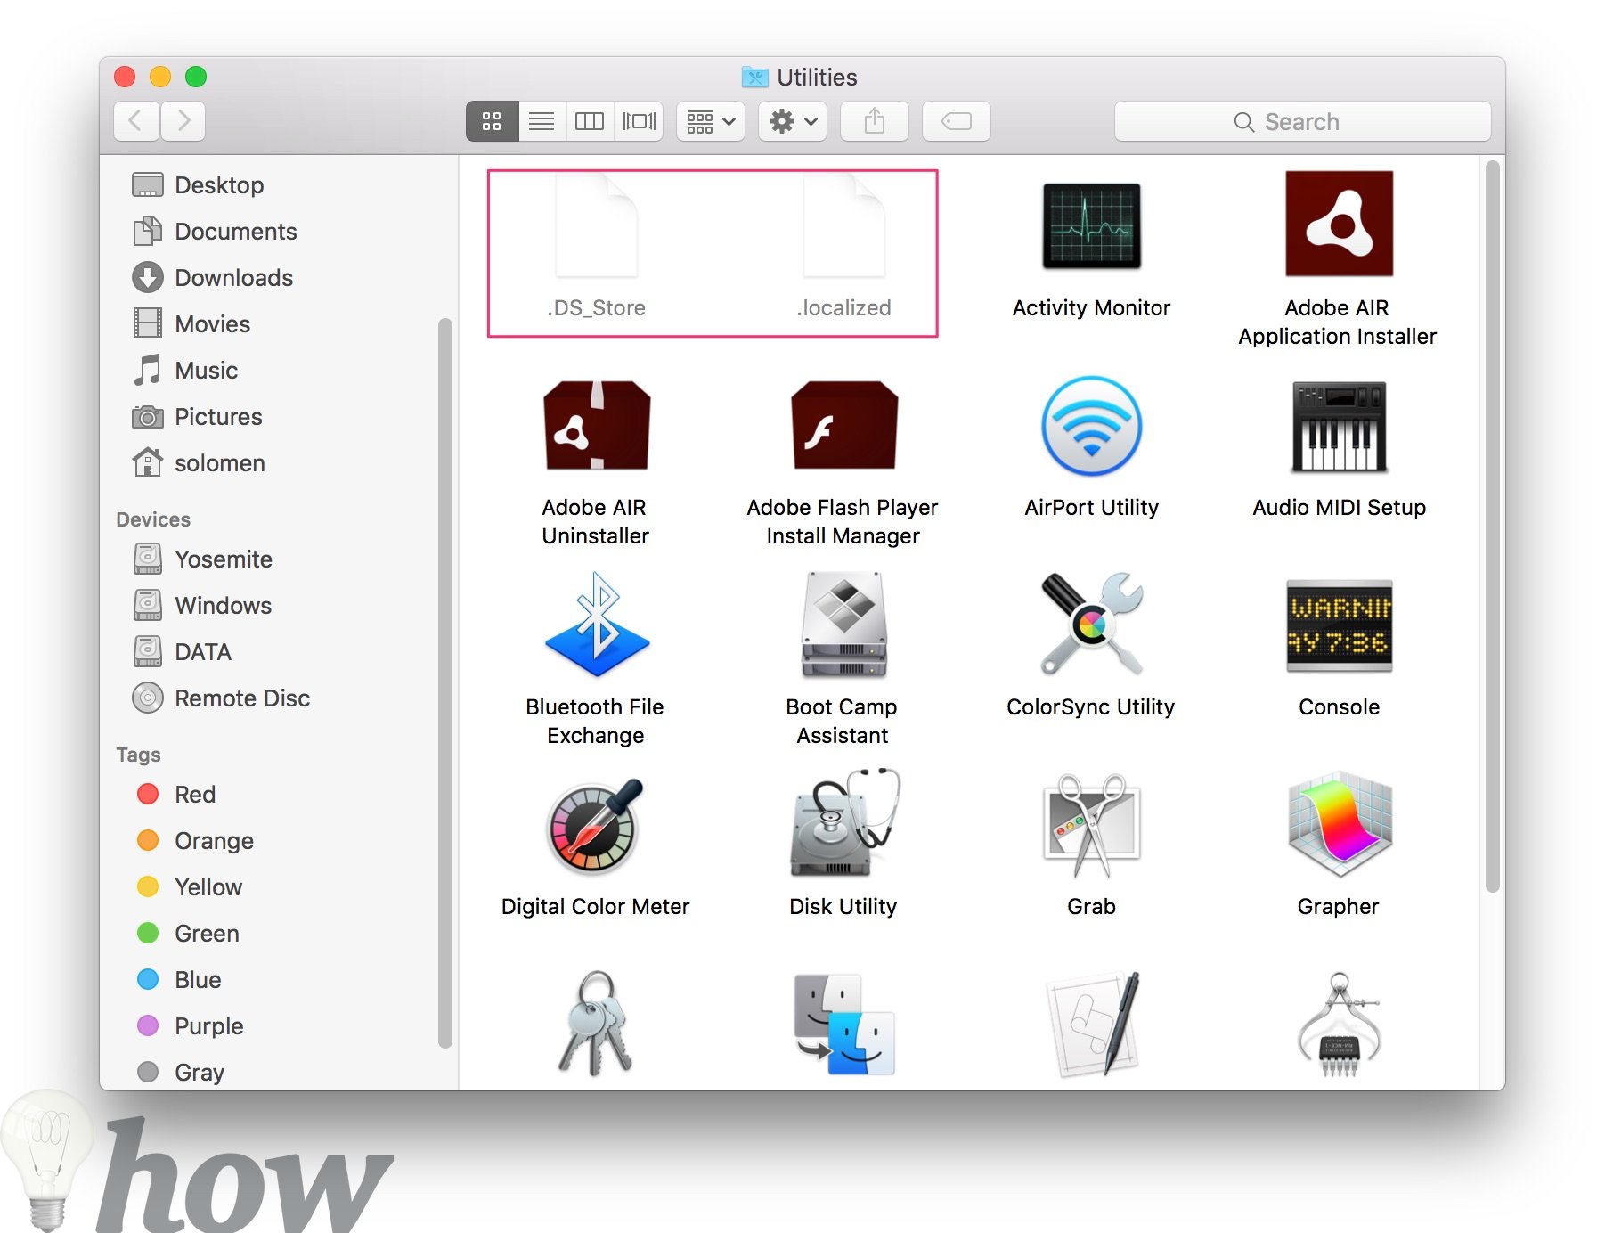Select the .DS_Store file icon
The height and width of the screenshot is (1233, 1605).
tap(596, 225)
